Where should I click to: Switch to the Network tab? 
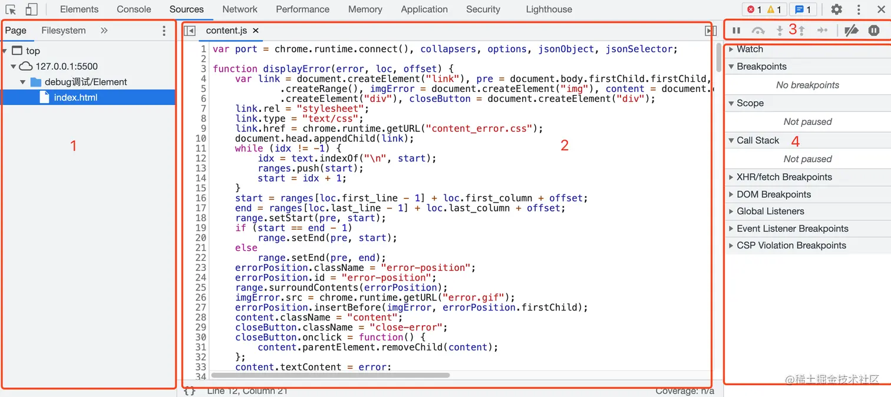pyautogui.click(x=240, y=9)
